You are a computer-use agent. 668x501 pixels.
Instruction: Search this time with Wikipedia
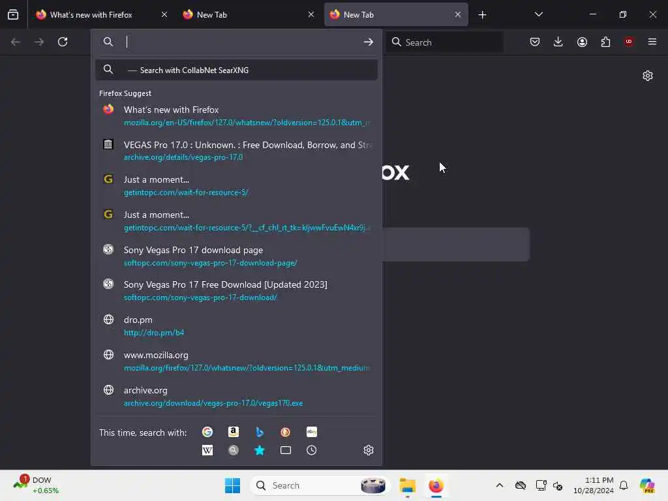pyautogui.click(x=207, y=450)
